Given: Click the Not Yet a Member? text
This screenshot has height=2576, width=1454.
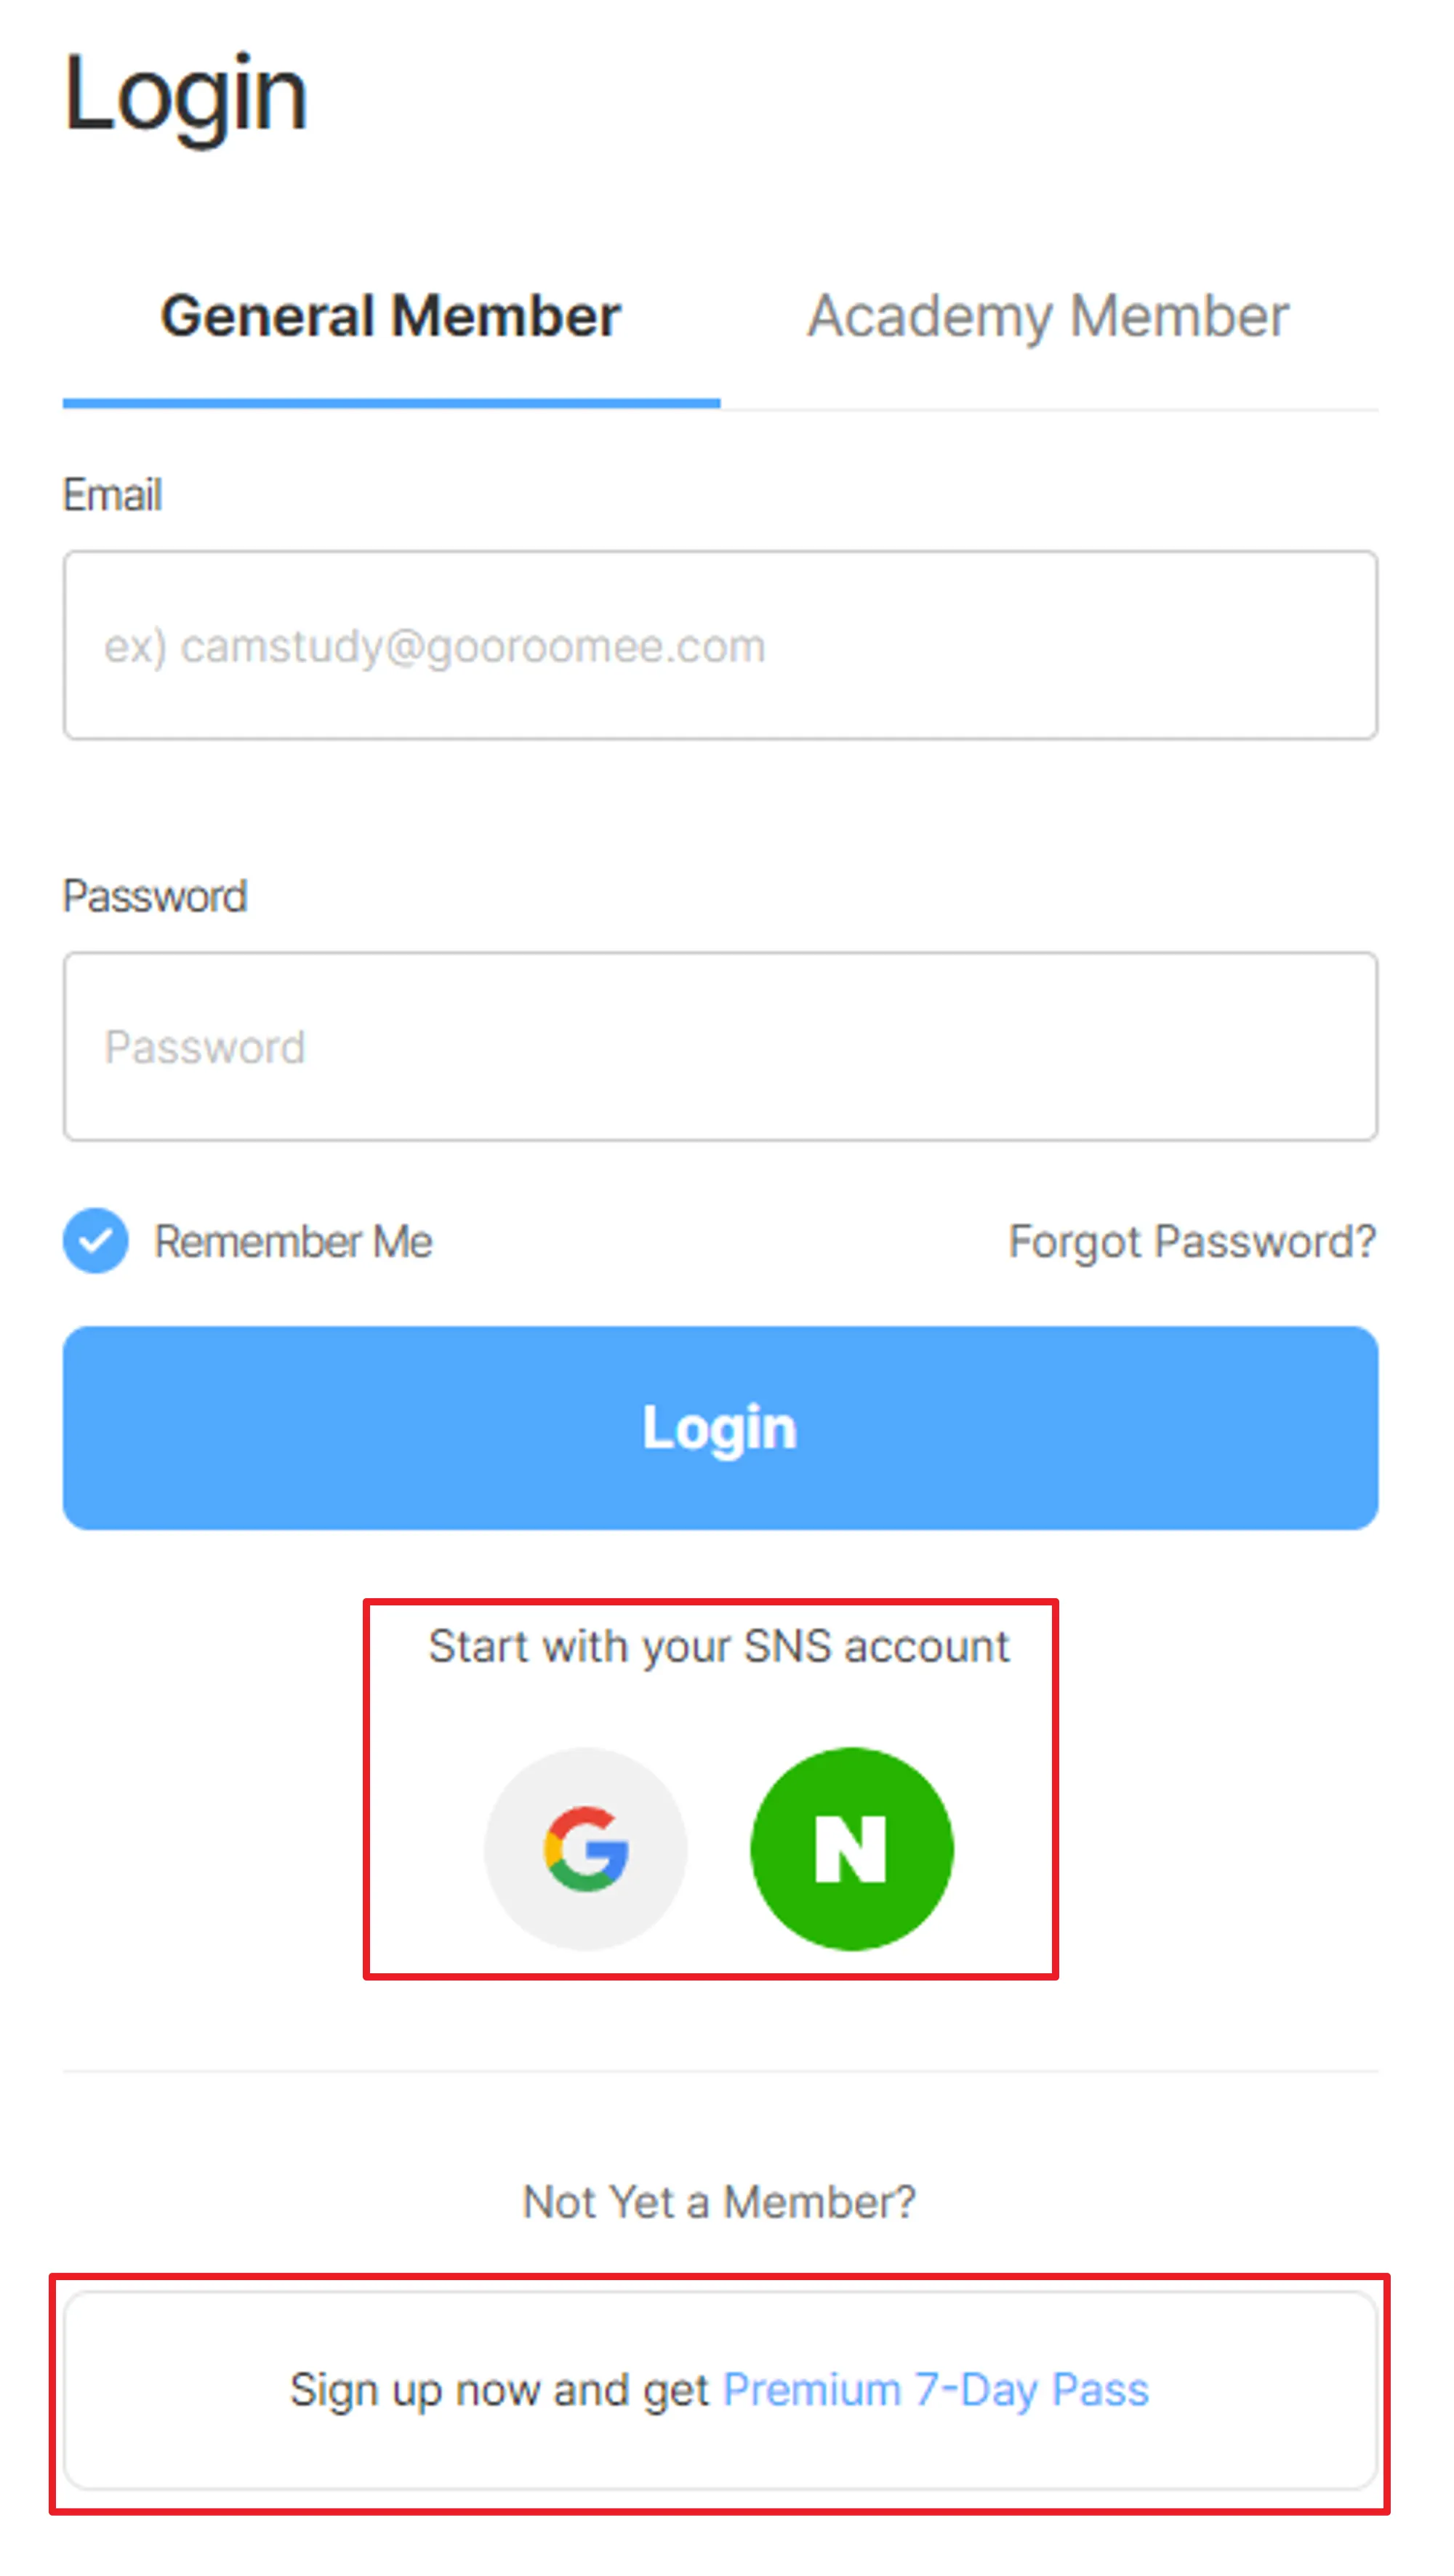Looking at the screenshot, I should coord(719,2202).
